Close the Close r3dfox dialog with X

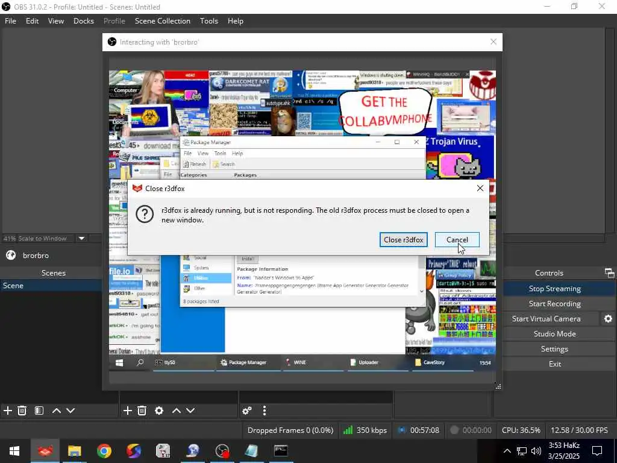[x=480, y=188]
